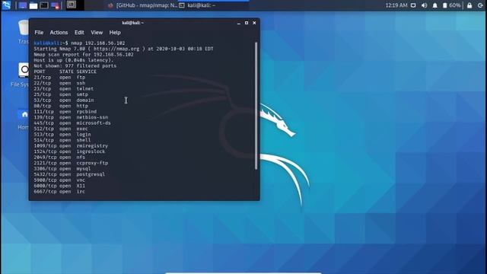
Task: Click the https://nmap.org URL in output
Action: coord(116,49)
